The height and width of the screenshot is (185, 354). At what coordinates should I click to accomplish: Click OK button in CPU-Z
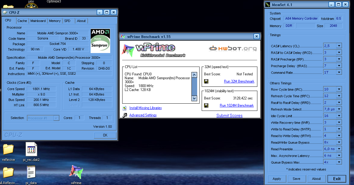105,135
